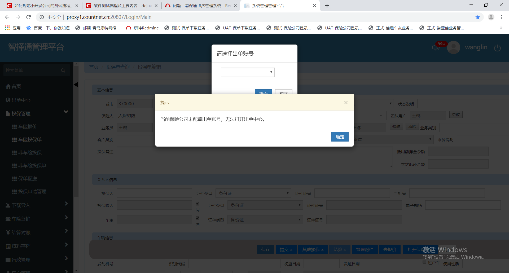Image resolution: width=509 pixels, height=273 pixels.
Task: Open the 车主 证件类型 dropdown
Action: [x=265, y=220]
